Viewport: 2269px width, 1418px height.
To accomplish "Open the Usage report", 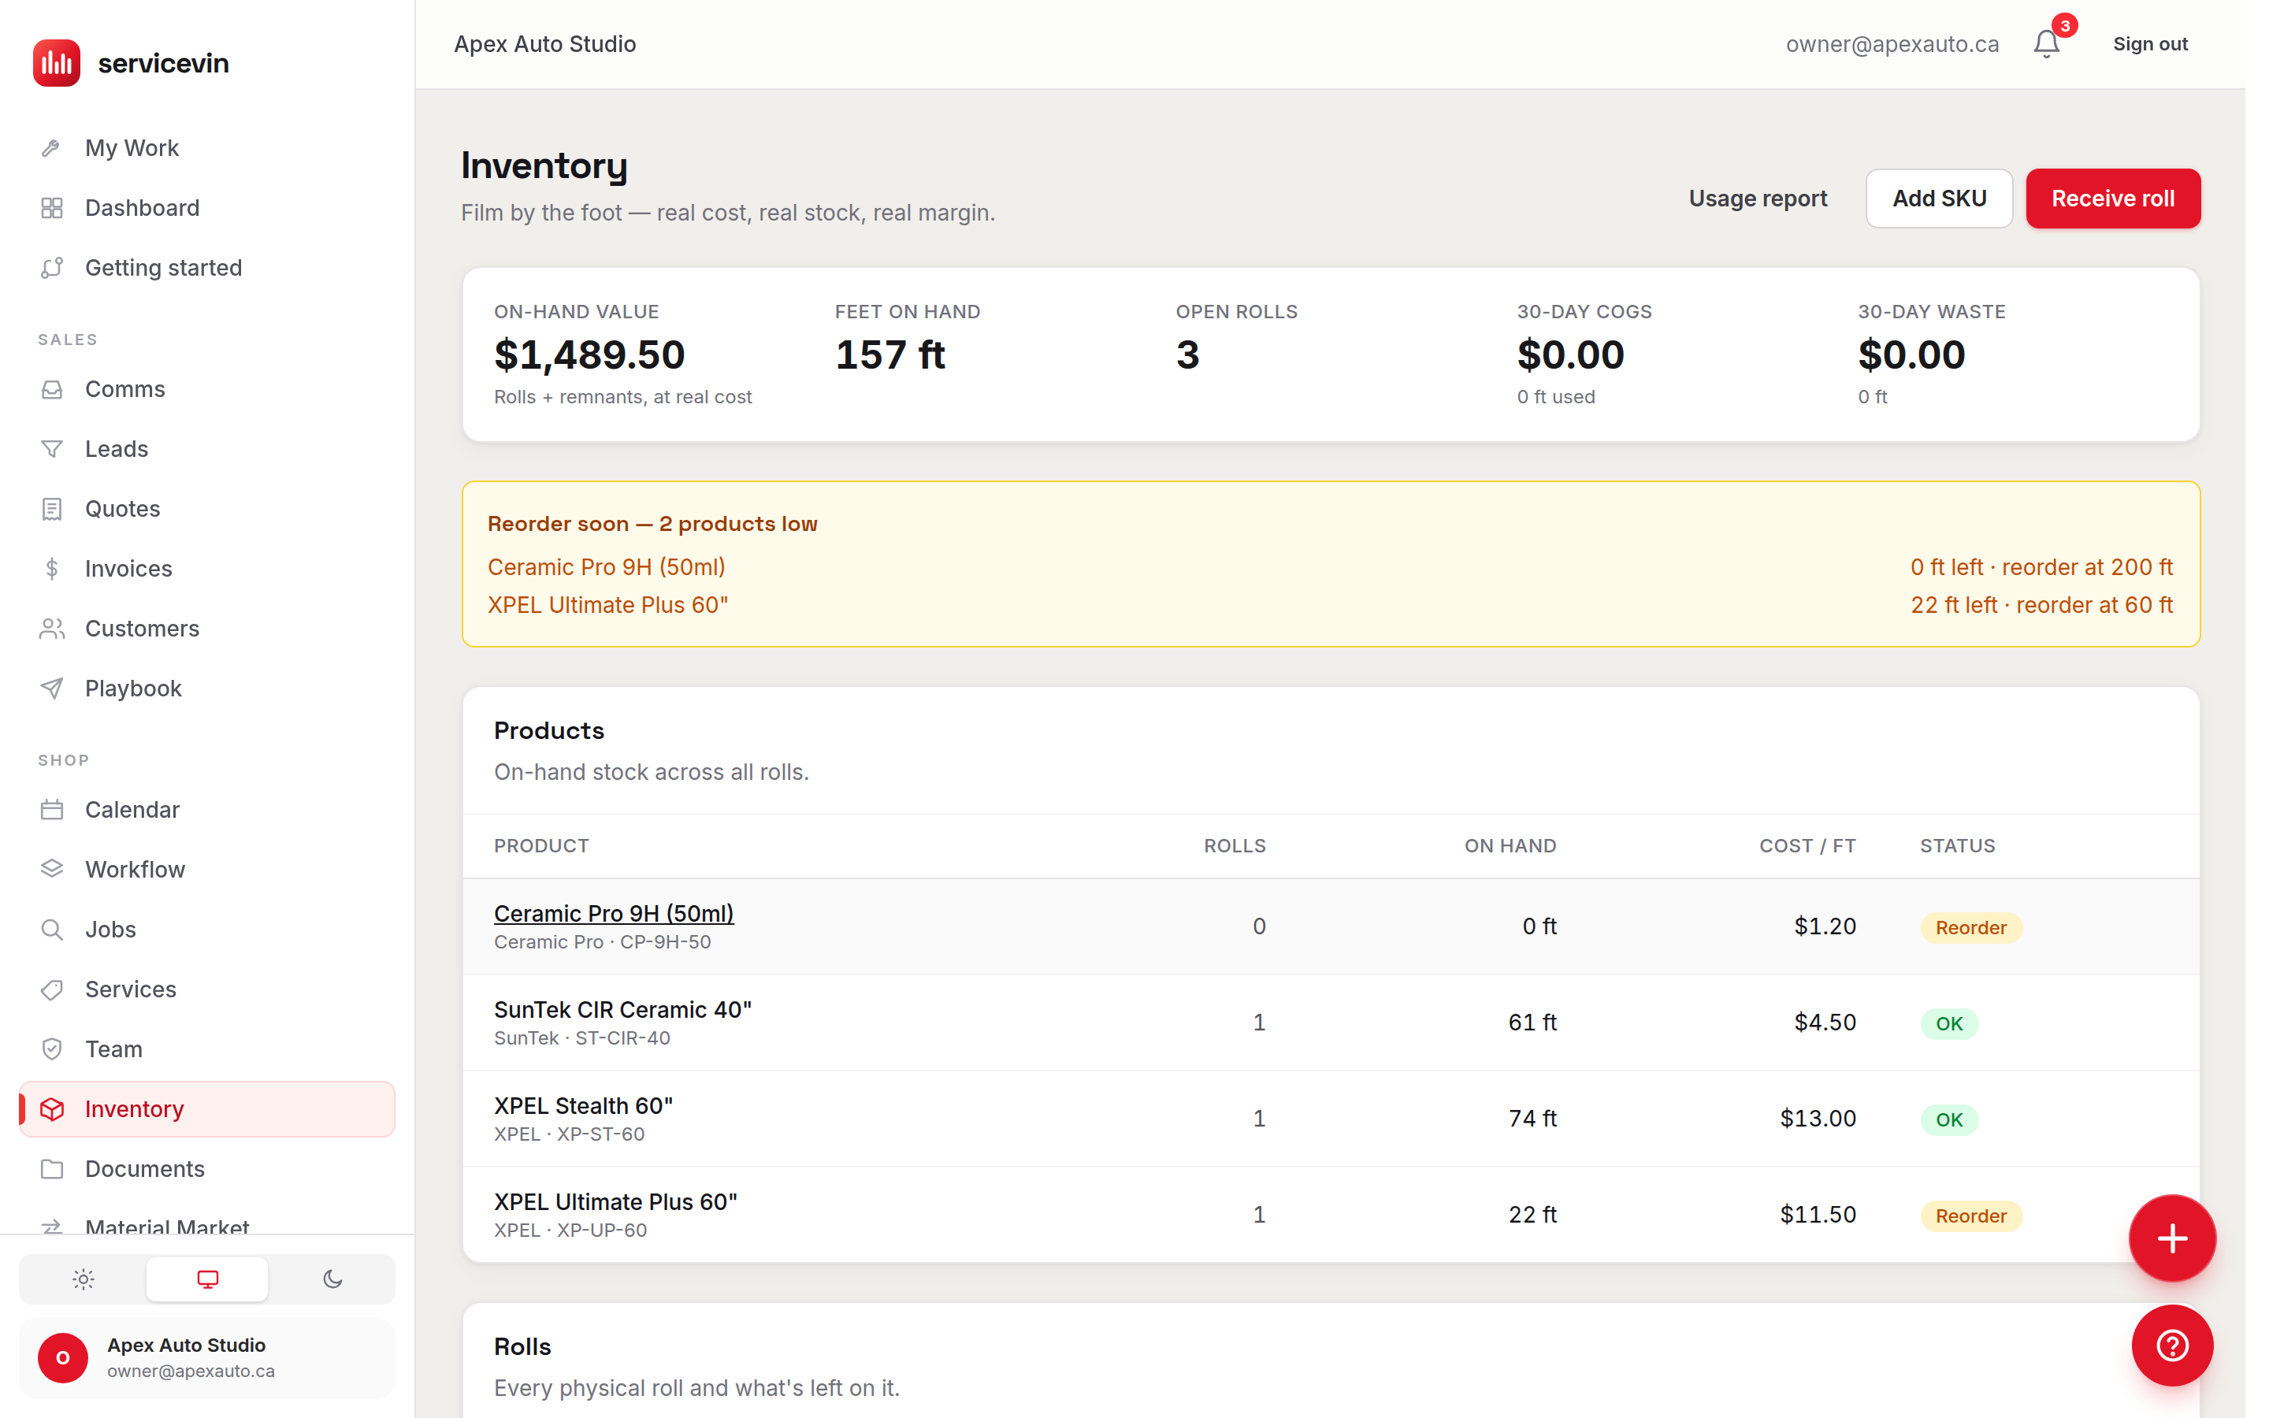I will [x=1758, y=199].
